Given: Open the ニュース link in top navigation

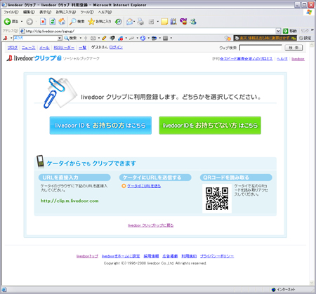Looking at the screenshot, I should tap(28, 48).
